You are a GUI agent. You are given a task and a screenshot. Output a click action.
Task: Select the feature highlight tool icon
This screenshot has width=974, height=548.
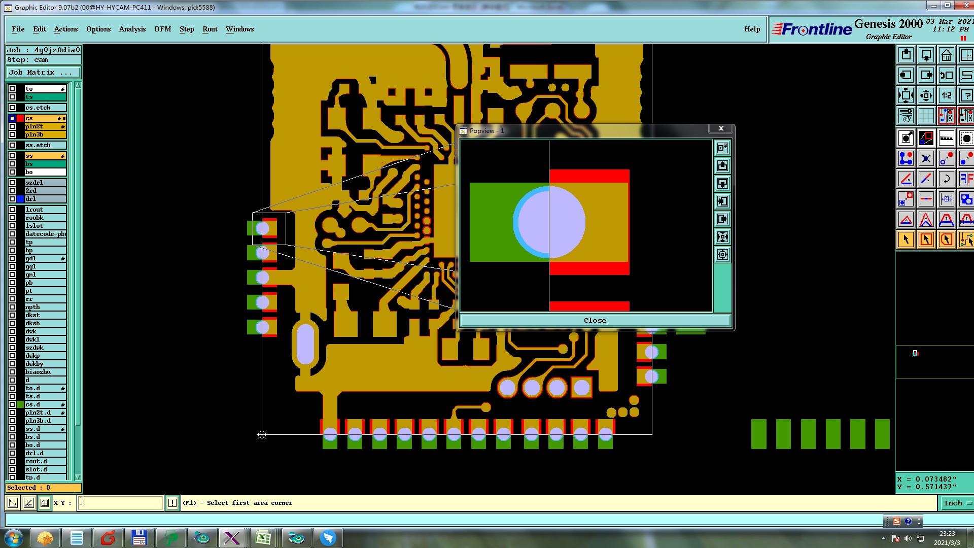click(906, 138)
